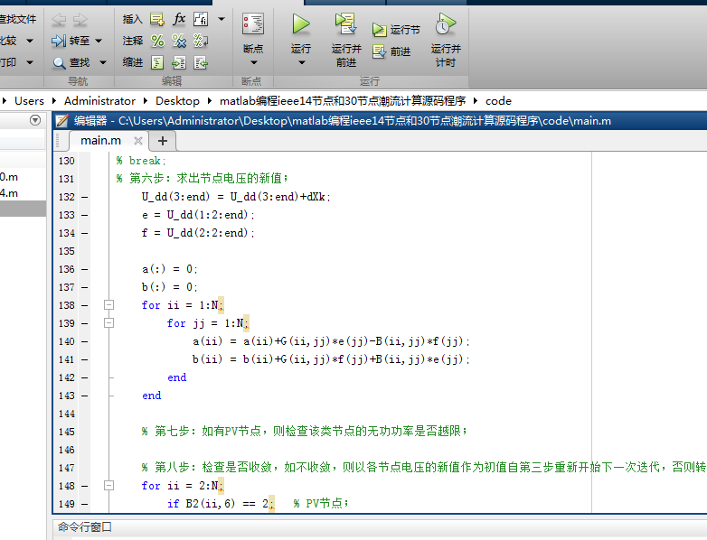Click the back navigation arrow

[59, 19]
